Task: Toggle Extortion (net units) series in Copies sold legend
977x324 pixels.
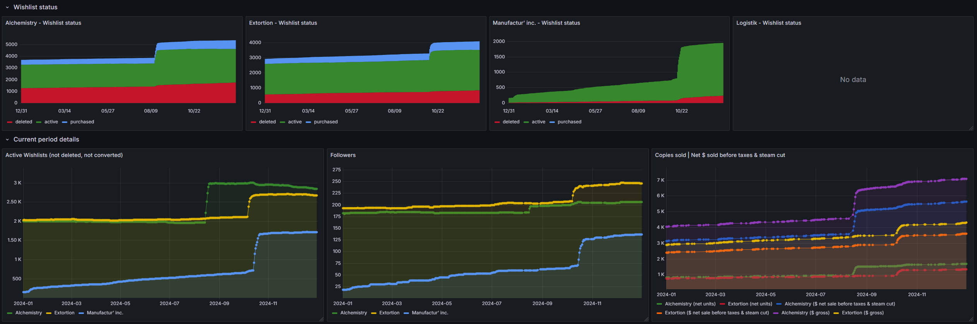Action: (750, 304)
